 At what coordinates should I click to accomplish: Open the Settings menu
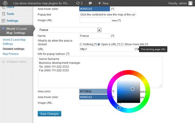click(12, 21)
